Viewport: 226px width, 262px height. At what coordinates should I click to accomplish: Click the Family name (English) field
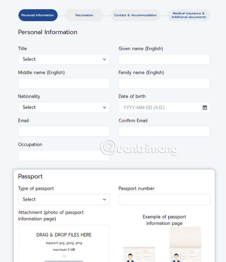[164, 83]
